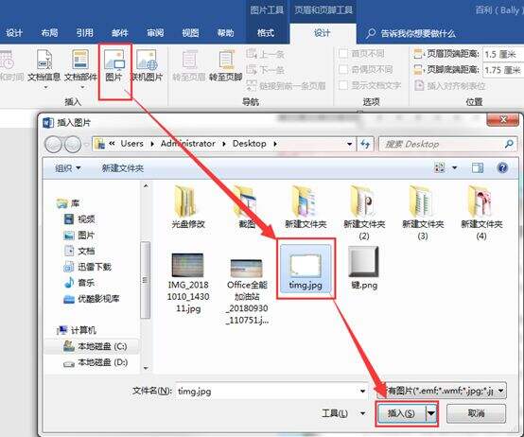Click the Desktop breadcrumb segment
The image size is (524, 437).
click(250, 144)
